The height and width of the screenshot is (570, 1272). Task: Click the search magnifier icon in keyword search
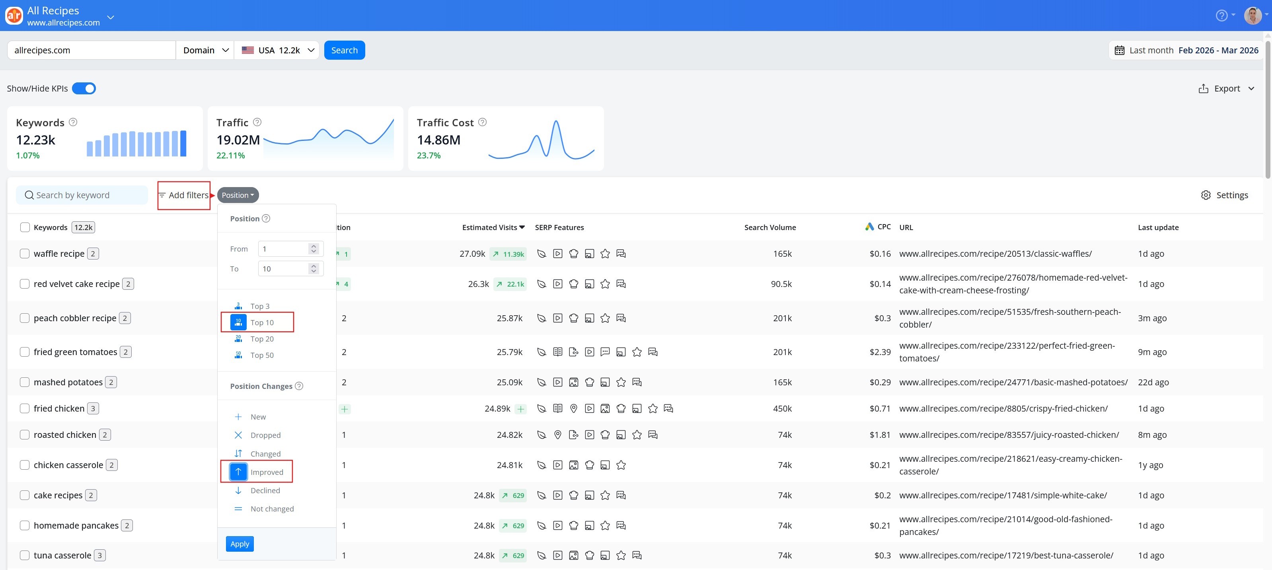coord(29,195)
